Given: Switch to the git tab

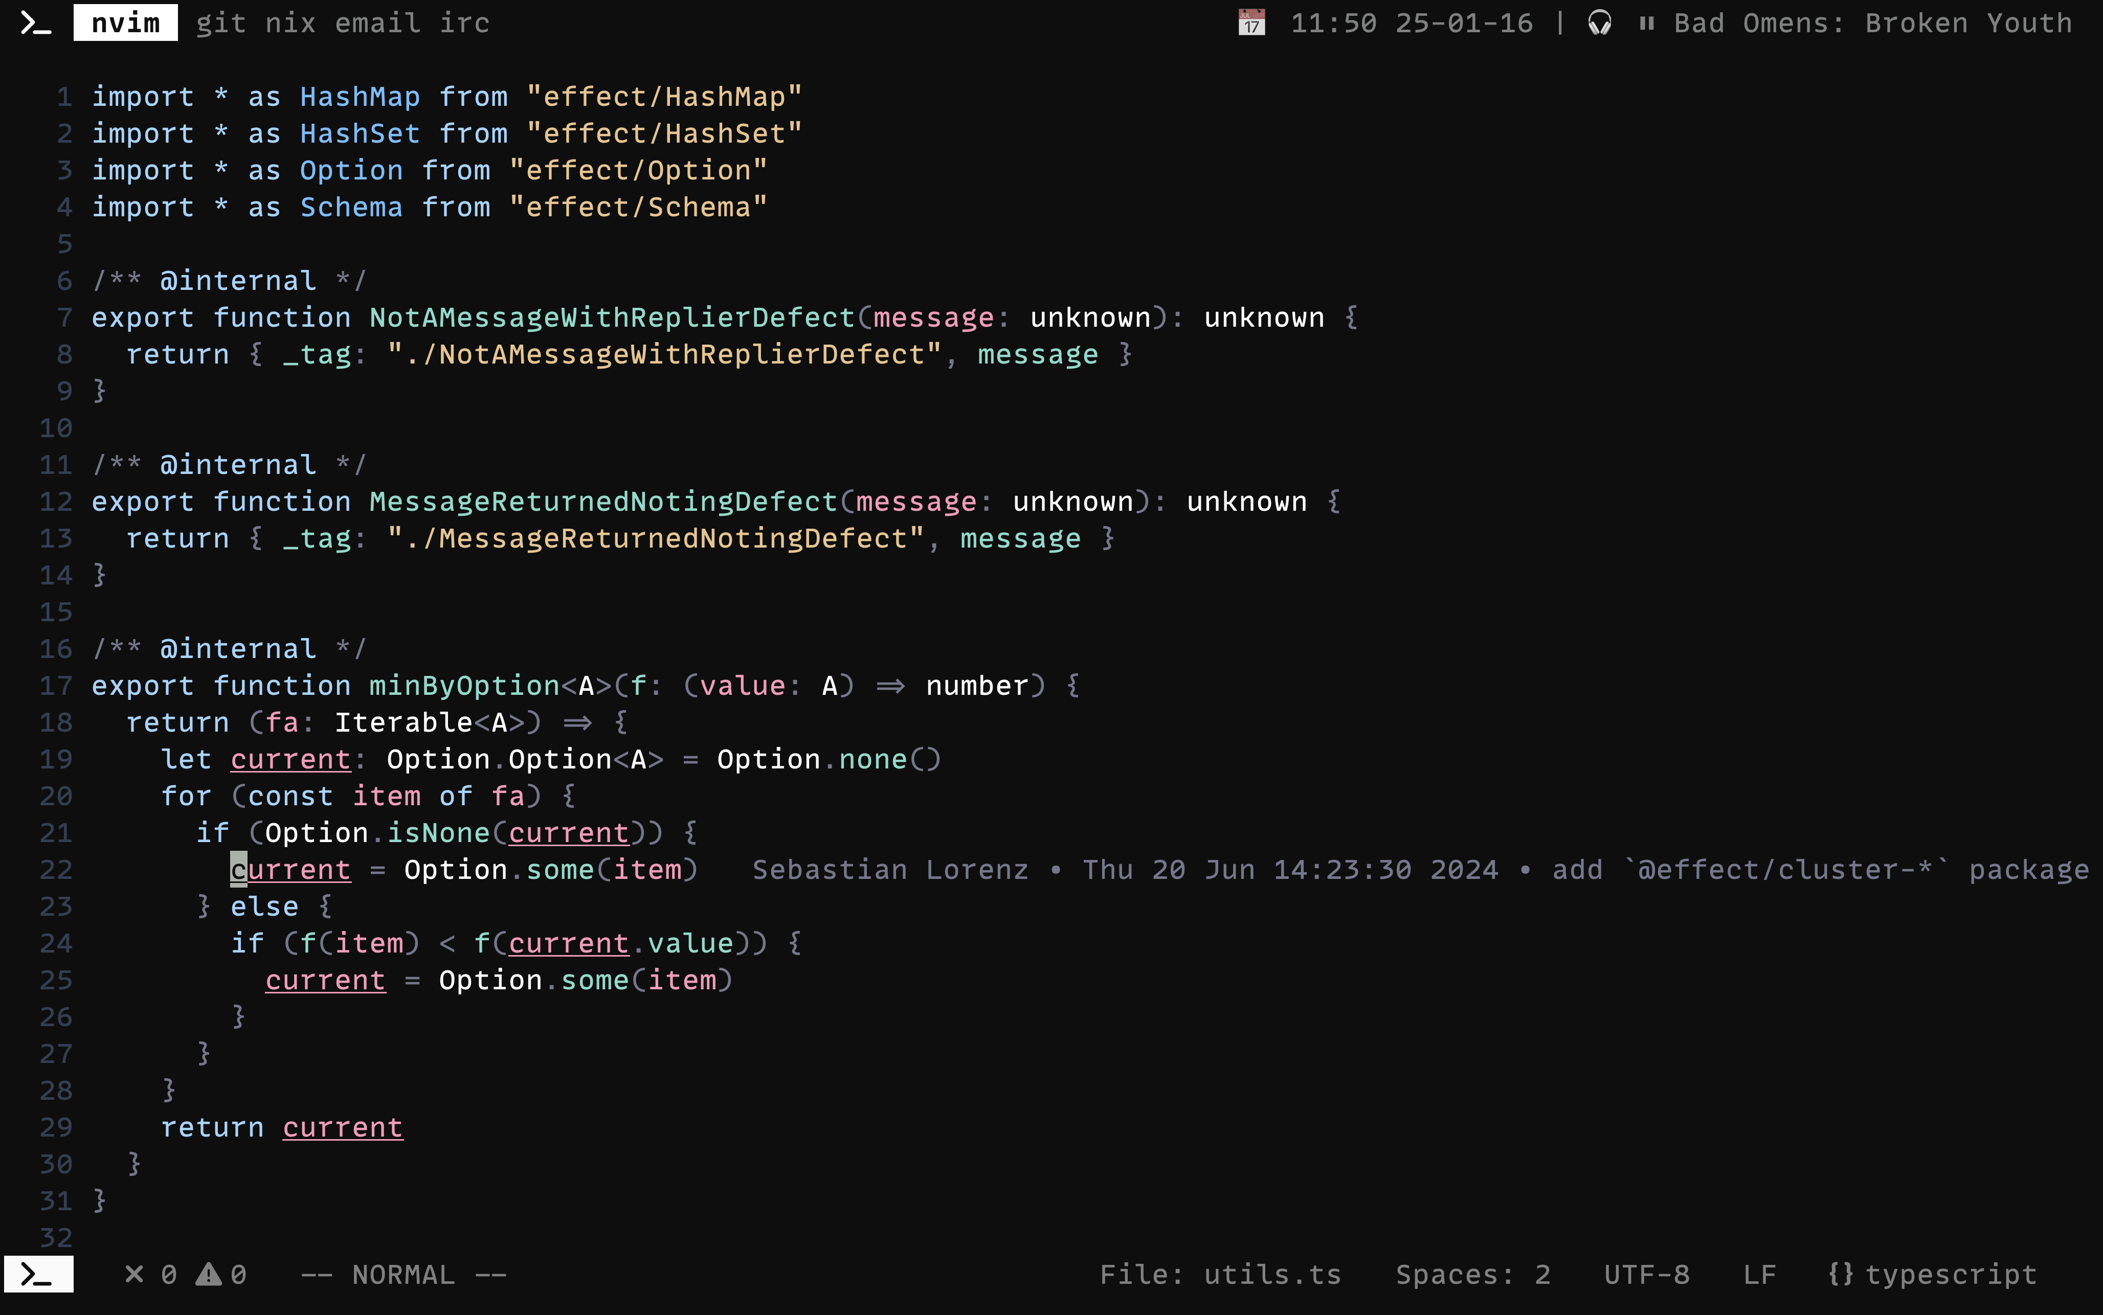Looking at the screenshot, I should 220,22.
